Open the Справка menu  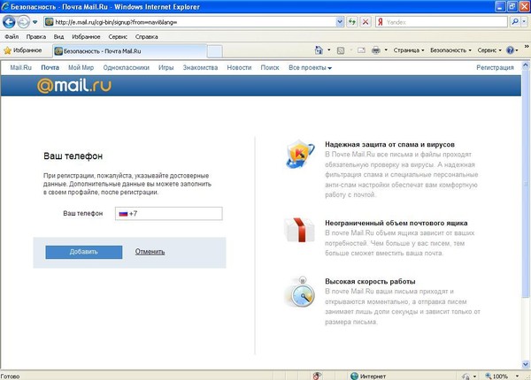pos(146,36)
